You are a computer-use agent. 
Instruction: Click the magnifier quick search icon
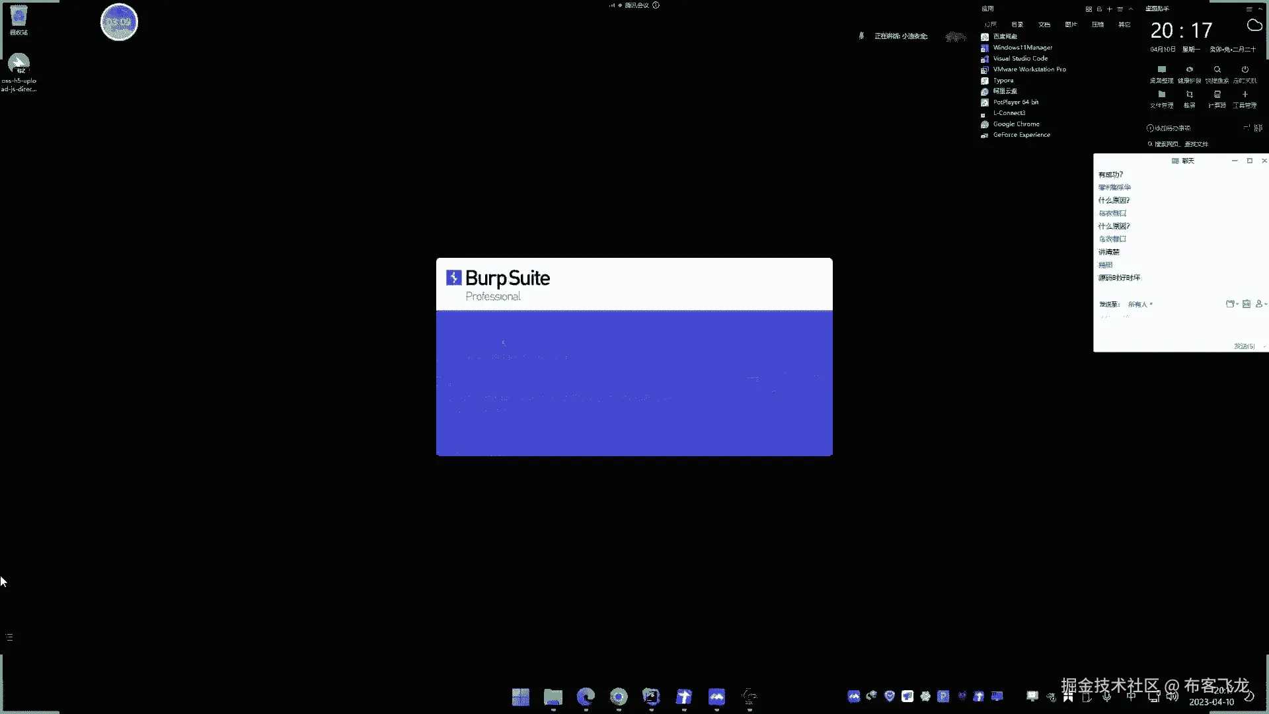1217,69
